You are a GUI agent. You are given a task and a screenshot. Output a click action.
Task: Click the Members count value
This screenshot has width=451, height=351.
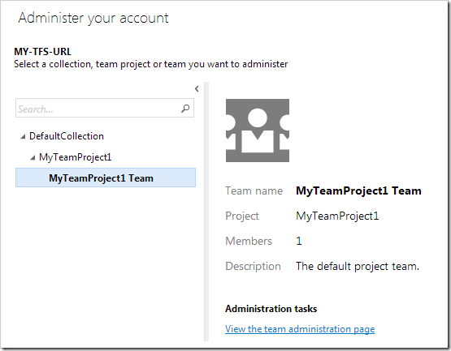point(299,241)
